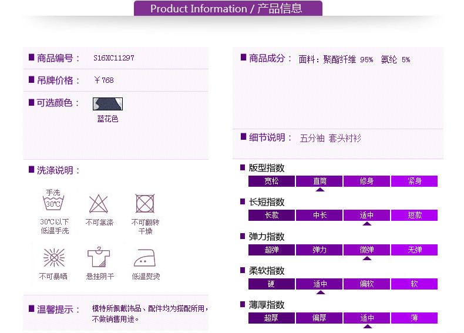464x333 pixels.
Task: Click the do-not-bleach triangle icon
Action: pyautogui.click(x=98, y=204)
